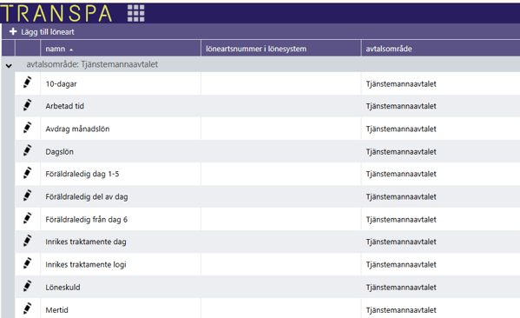This screenshot has height=318, width=520.
Task: Edit the Föräldraledig dag 1-5 pencil
Action: click(x=28, y=173)
